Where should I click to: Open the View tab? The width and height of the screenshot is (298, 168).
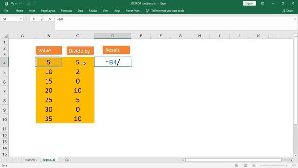tap(106, 11)
